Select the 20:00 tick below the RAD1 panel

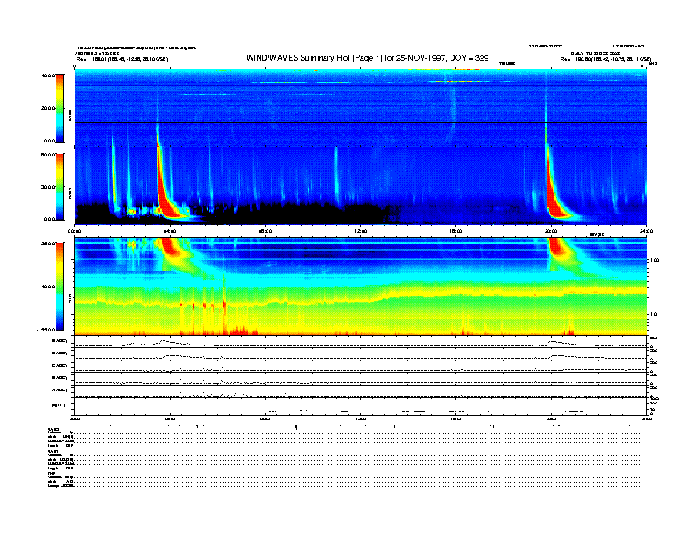click(551, 231)
